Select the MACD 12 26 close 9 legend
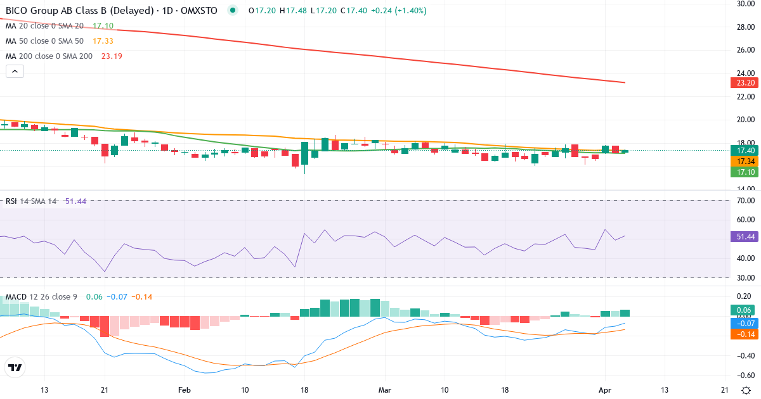761x399 pixels. coord(41,296)
